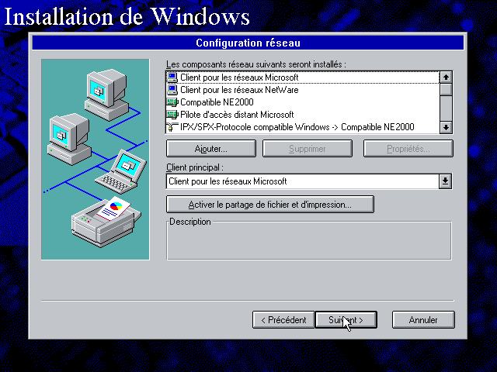Click the network computers illustration

[95, 160]
